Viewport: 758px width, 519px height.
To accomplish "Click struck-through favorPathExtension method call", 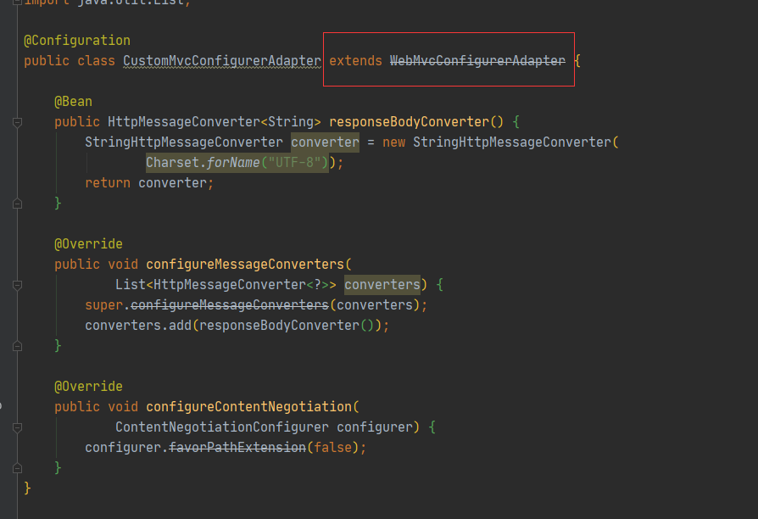I will pyautogui.click(x=237, y=447).
